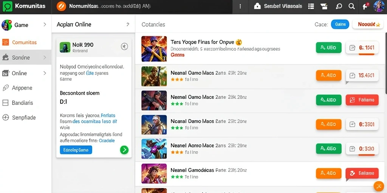Image resolution: width=387 pixels, height=193 pixels.
Task: Click the 6:3301 timer button
Action: click(x=362, y=124)
